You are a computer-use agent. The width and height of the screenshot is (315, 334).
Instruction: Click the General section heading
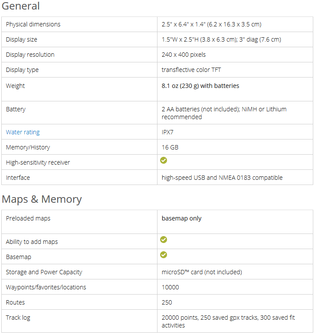tap(21, 6)
